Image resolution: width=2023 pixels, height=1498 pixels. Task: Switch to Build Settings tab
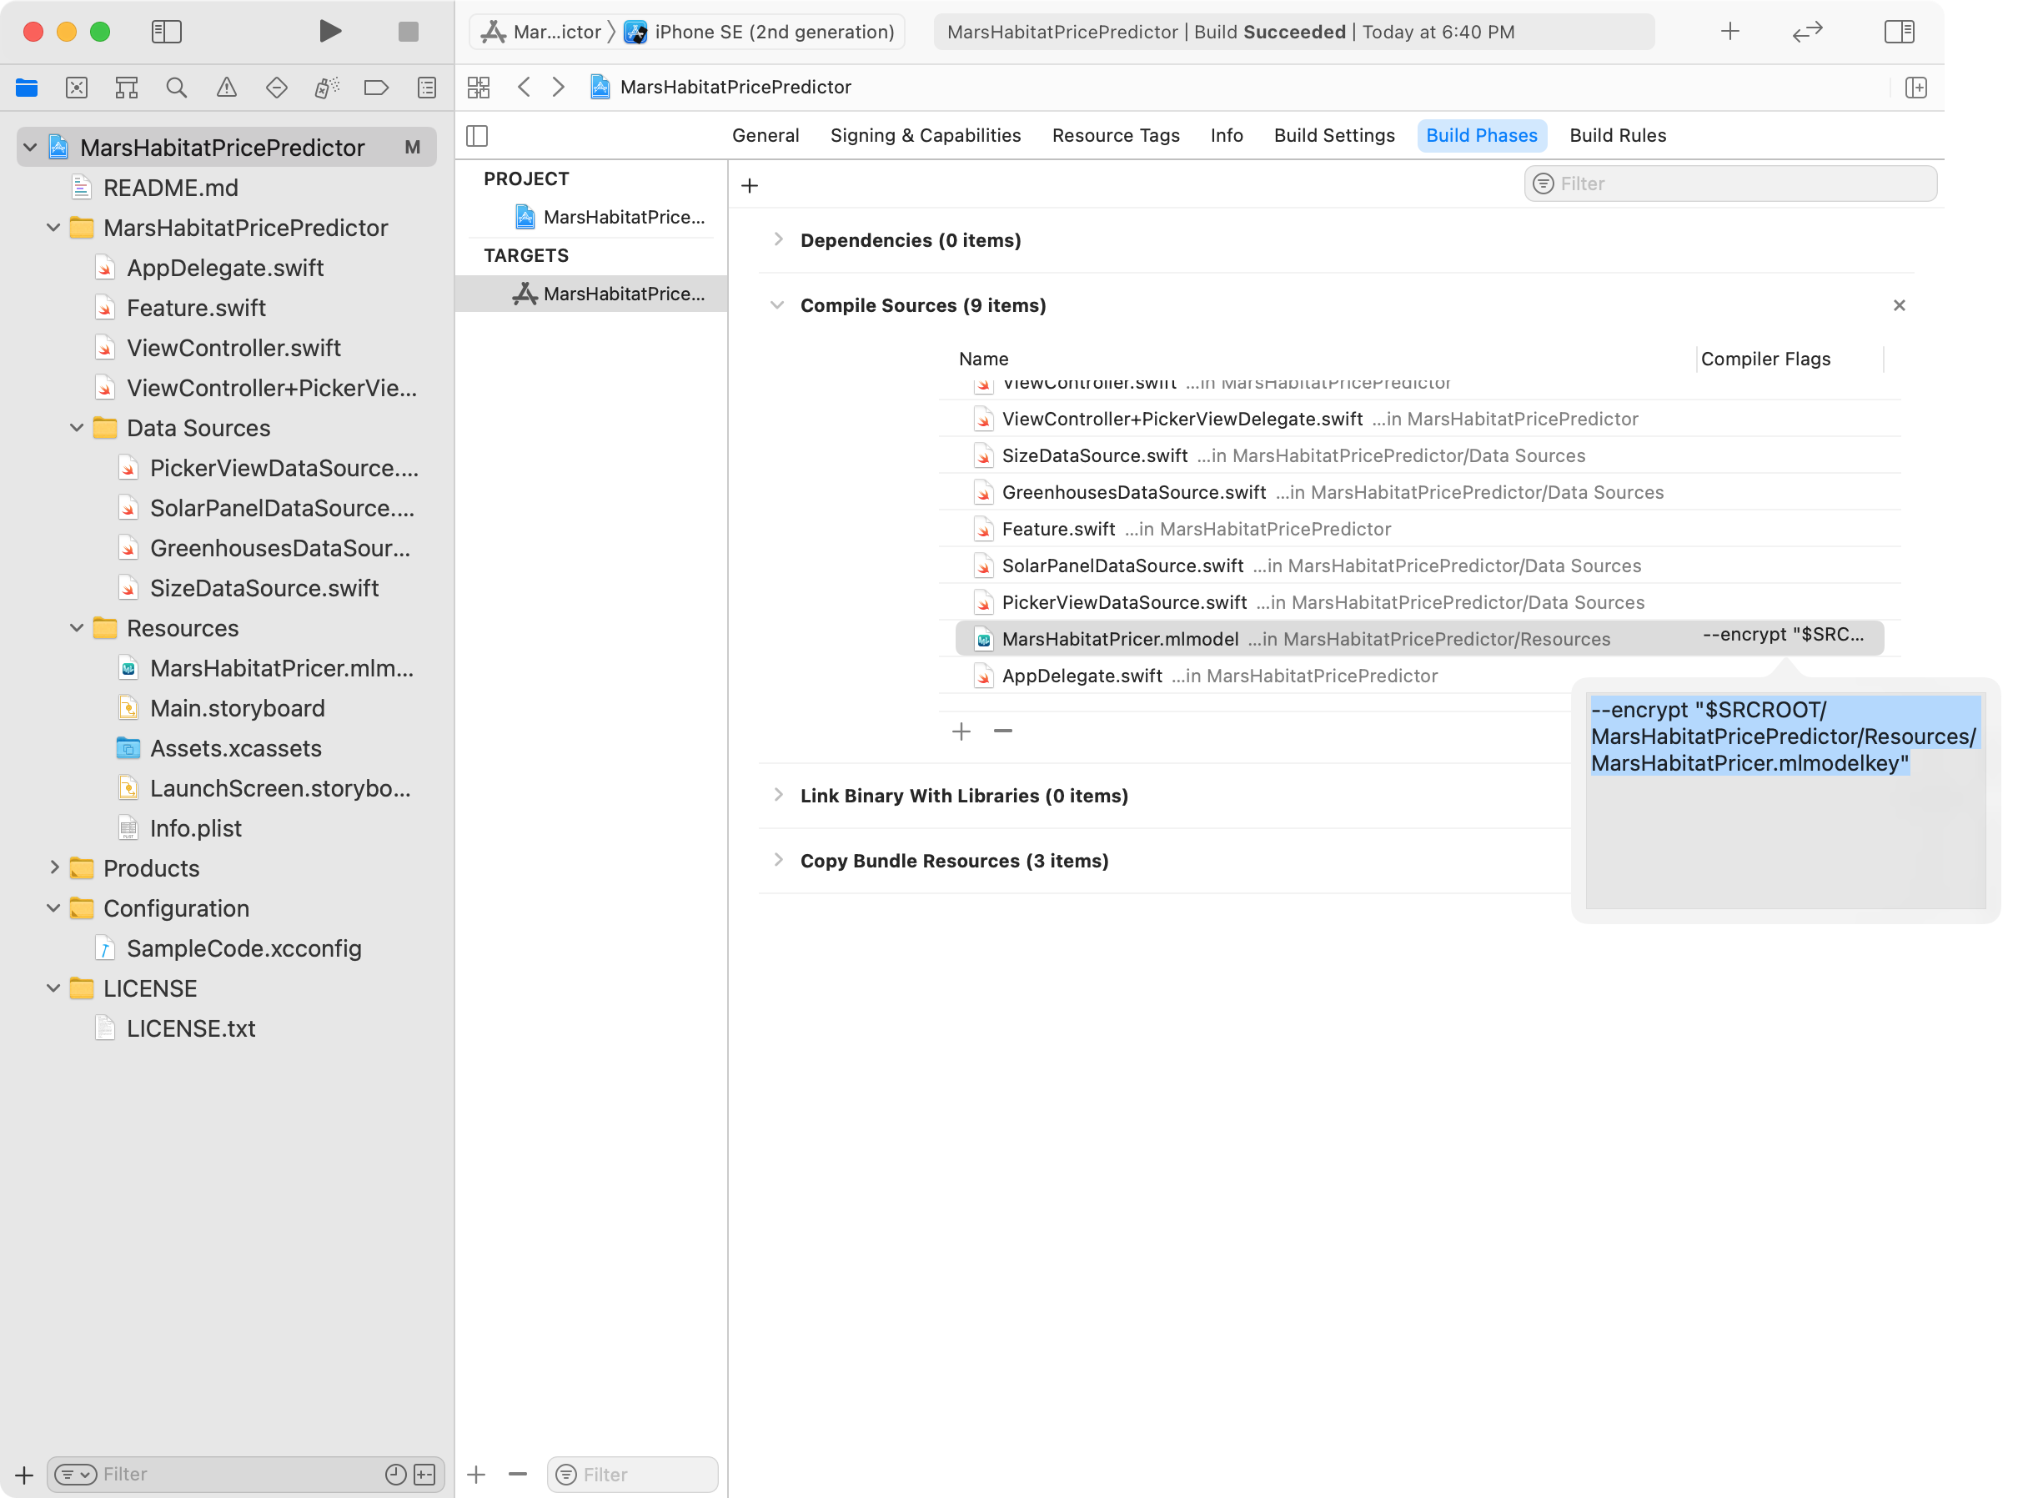pos(1333,135)
